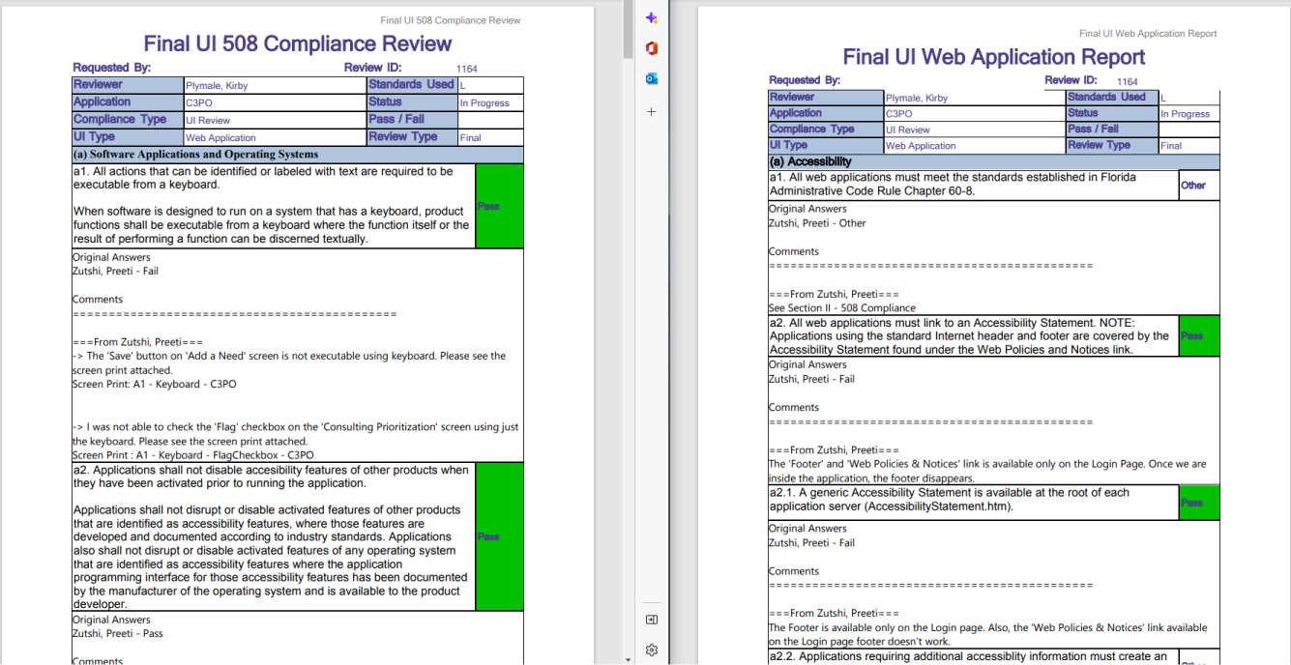Select green Pass cell beside a2.1 Accessibility Statement

click(x=1199, y=503)
